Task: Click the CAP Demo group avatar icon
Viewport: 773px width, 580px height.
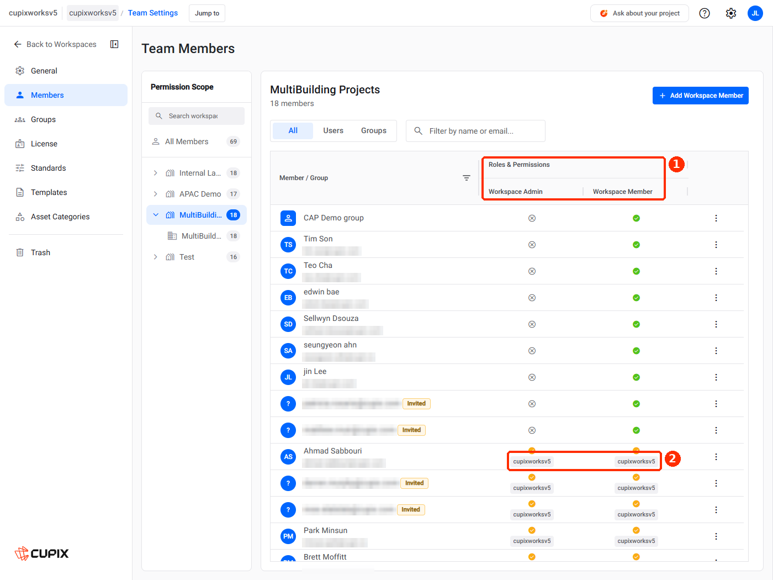Action: 288,218
